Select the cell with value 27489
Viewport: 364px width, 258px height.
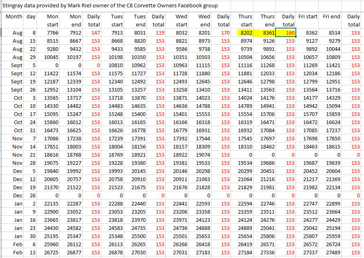332,253
